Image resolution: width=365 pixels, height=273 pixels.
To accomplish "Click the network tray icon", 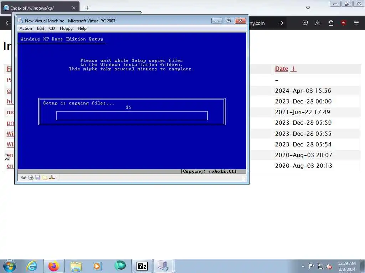I will [x=320, y=266].
